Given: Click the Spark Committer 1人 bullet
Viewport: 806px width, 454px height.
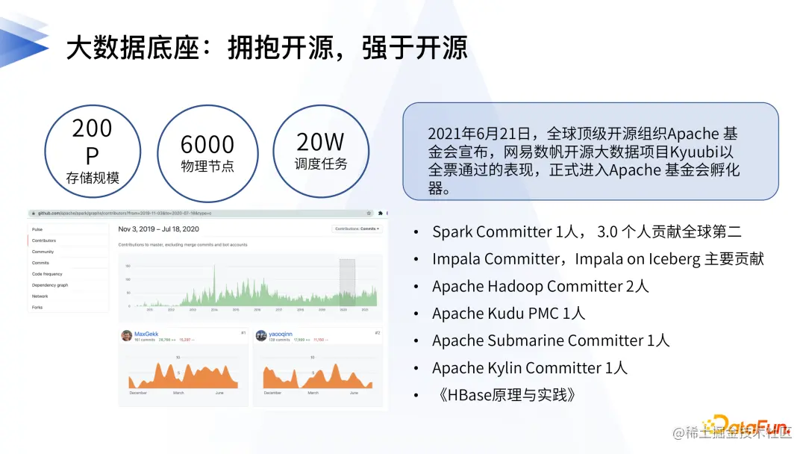Looking at the screenshot, I should click(587, 232).
